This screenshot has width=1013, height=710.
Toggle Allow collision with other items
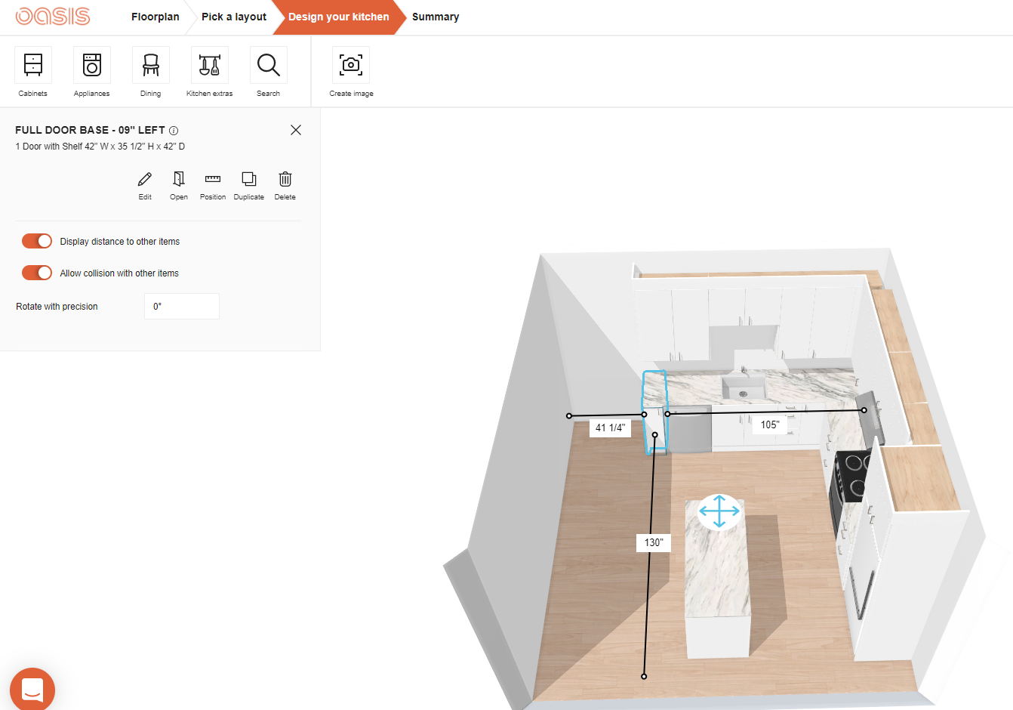[37, 273]
